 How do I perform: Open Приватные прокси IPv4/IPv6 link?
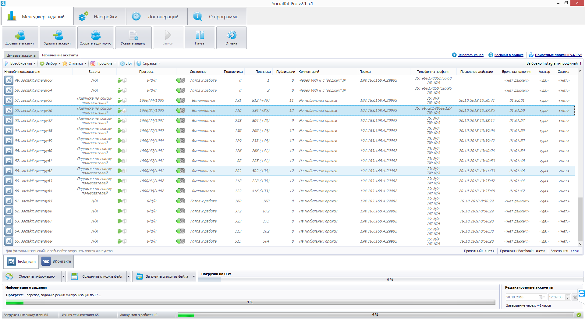coord(558,55)
